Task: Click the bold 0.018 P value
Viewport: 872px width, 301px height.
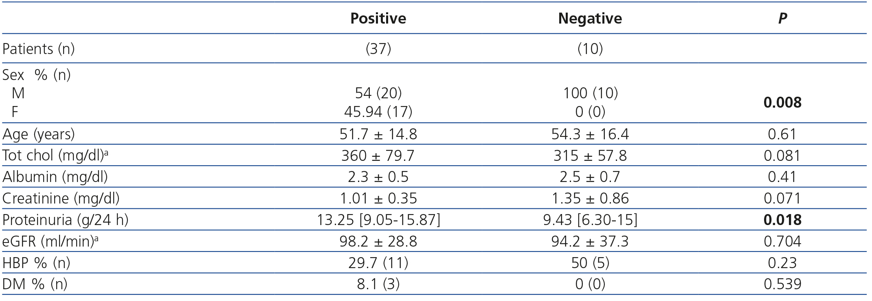Action: [x=782, y=220]
